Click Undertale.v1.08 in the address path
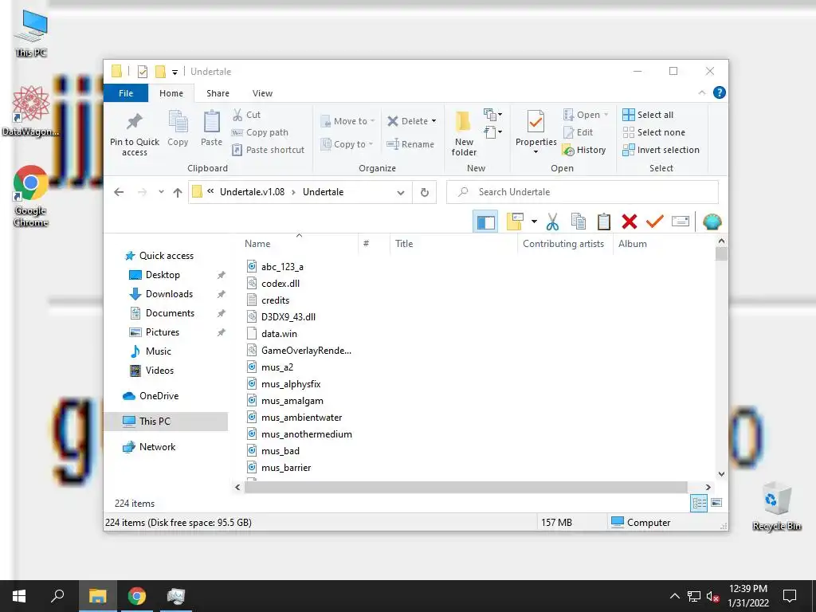Screen dimensions: 816x612 252,192
